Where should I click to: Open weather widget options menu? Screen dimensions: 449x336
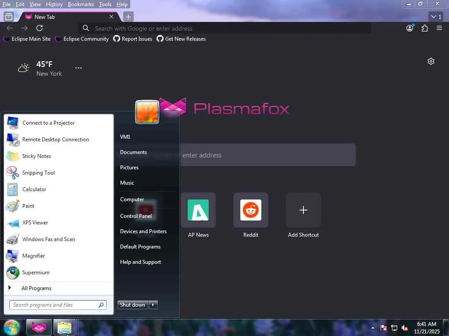tap(78, 68)
